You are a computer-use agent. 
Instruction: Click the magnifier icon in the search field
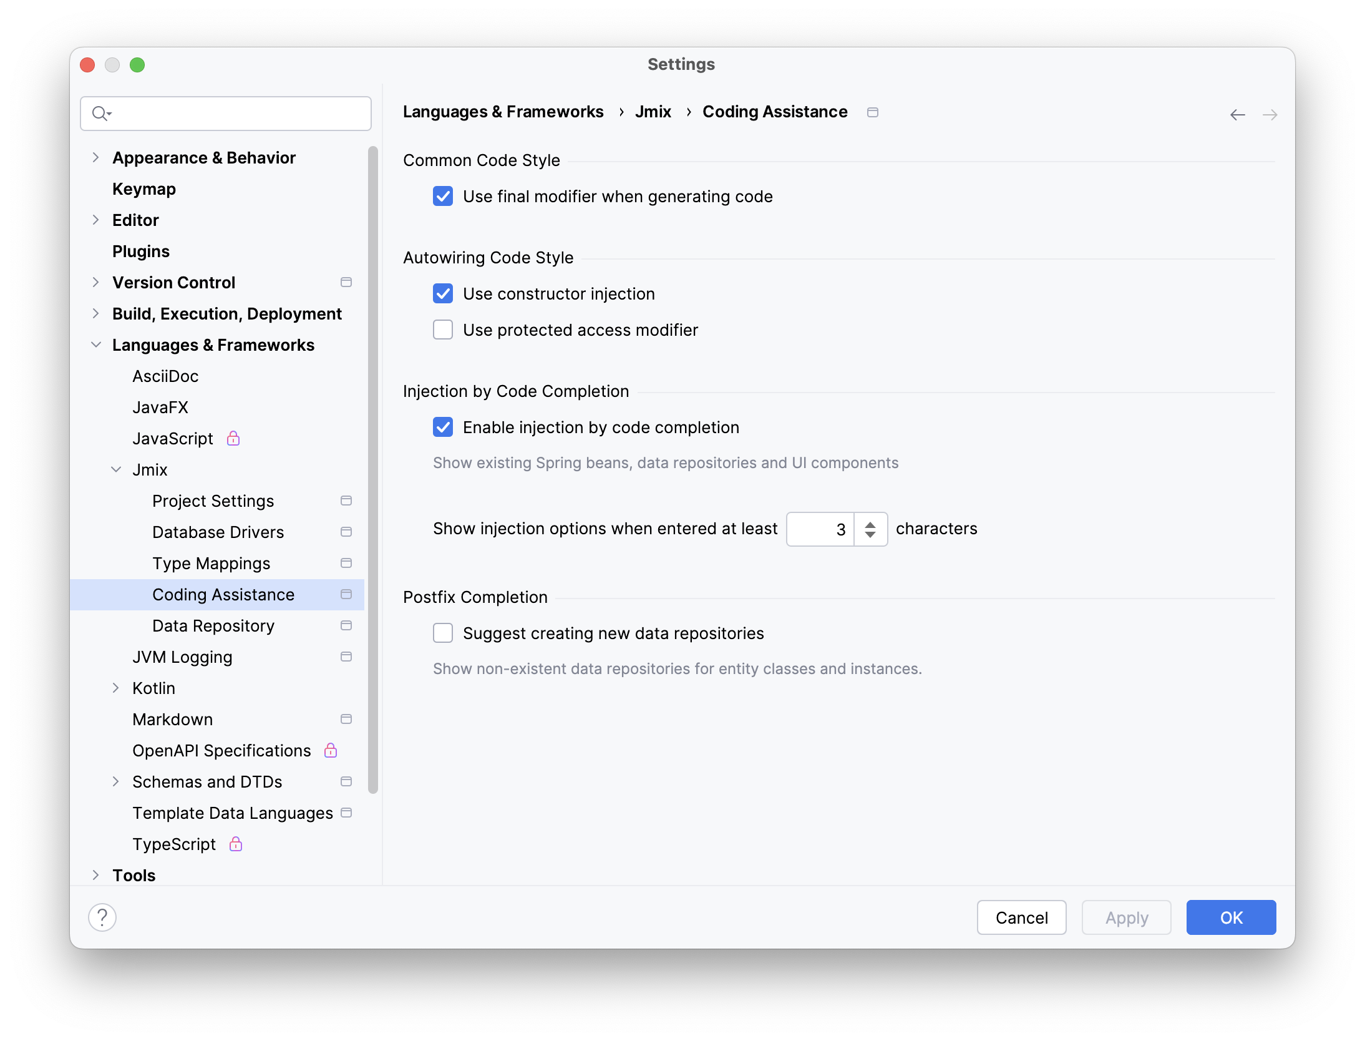pos(102,114)
